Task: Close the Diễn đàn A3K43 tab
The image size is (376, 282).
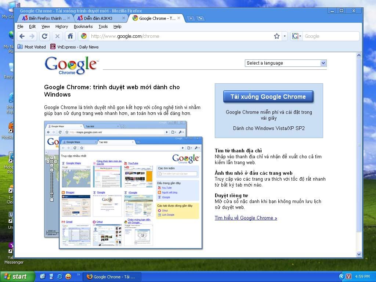Action: (123, 18)
